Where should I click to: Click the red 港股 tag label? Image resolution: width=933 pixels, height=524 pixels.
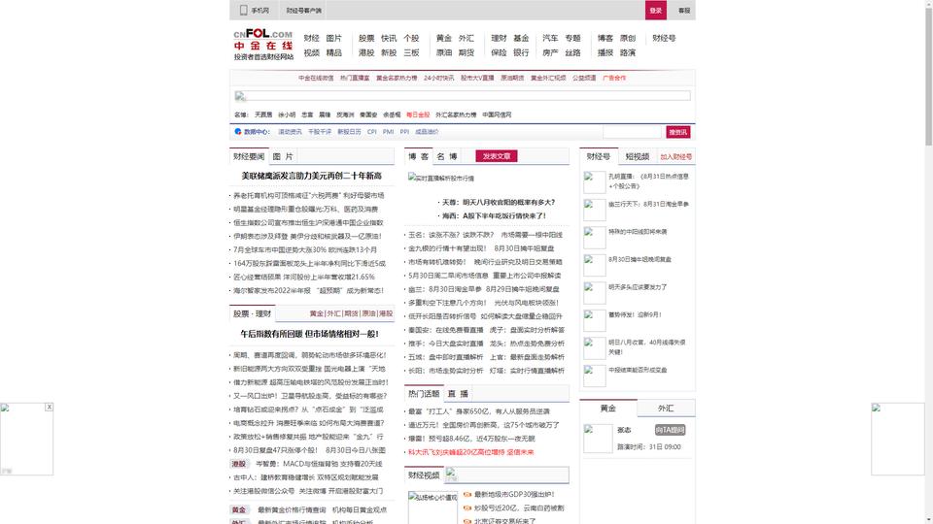pos(239,464)
